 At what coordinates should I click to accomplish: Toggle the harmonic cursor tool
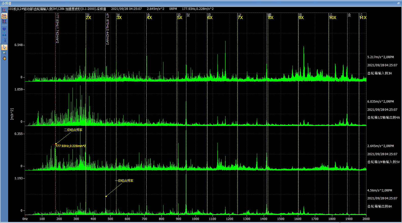coord(4,16)
